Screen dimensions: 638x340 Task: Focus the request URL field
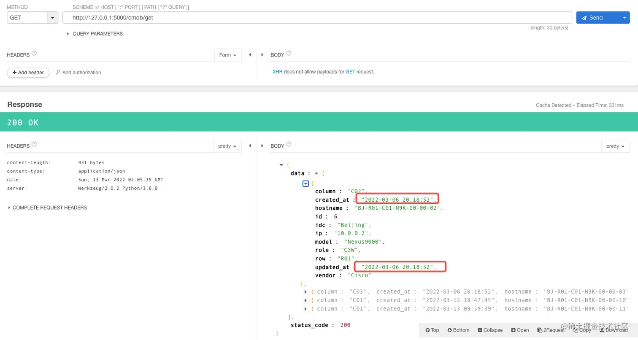[x=317, y=18]
